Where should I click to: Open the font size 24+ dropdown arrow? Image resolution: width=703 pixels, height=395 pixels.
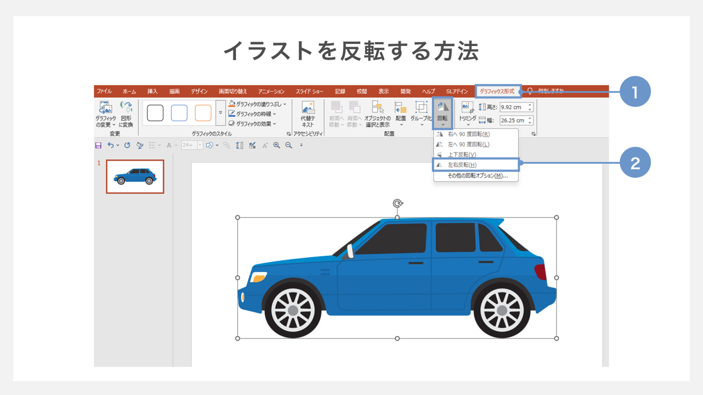200,145
